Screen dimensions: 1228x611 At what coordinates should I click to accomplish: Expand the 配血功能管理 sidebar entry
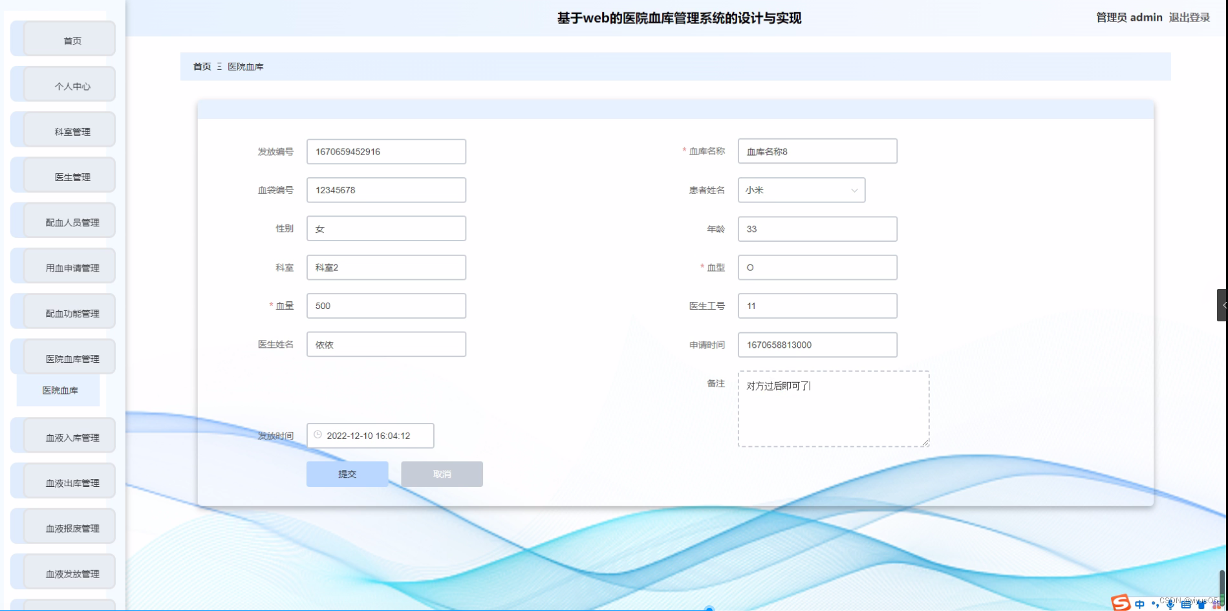point(72,312)
